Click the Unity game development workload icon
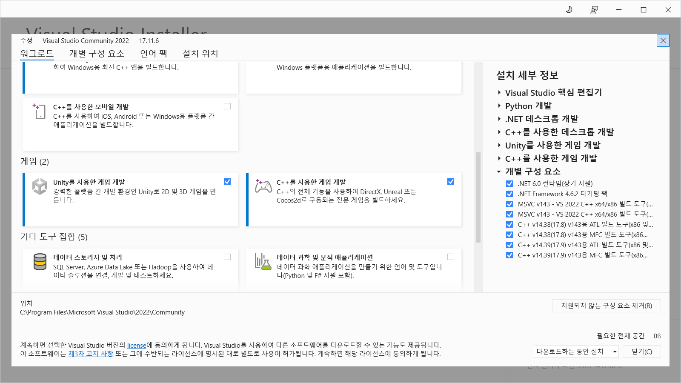This screenshot has height=383, width=681. 40,186
